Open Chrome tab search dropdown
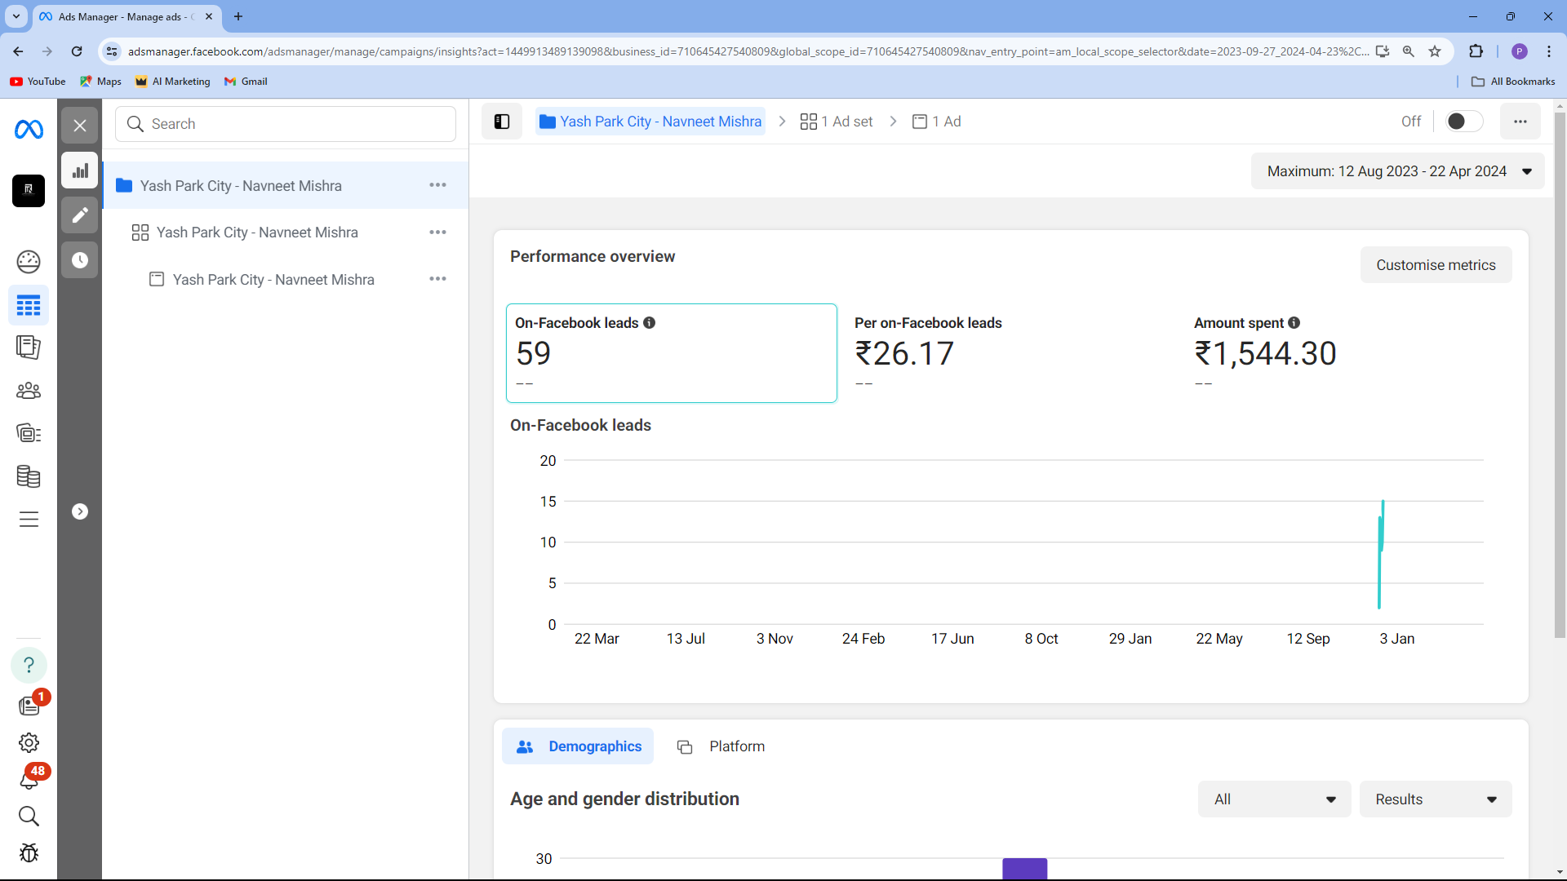Screen dimensions: 1567x881 pyautogui.click(x=16, y=16)
